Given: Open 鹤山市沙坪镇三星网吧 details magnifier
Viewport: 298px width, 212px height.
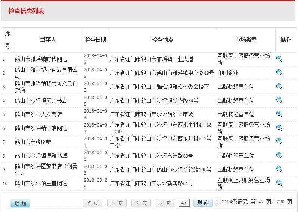Looking at the screenshot, I should (279, 183).
